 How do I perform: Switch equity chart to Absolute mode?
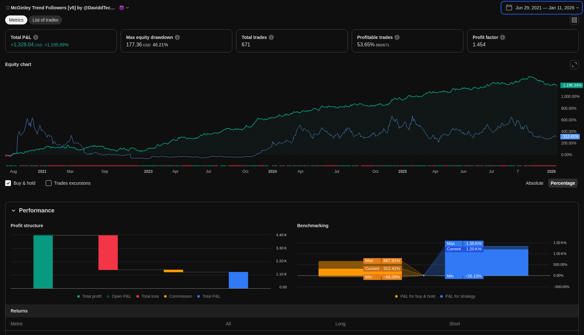click(x=534, y=183)
